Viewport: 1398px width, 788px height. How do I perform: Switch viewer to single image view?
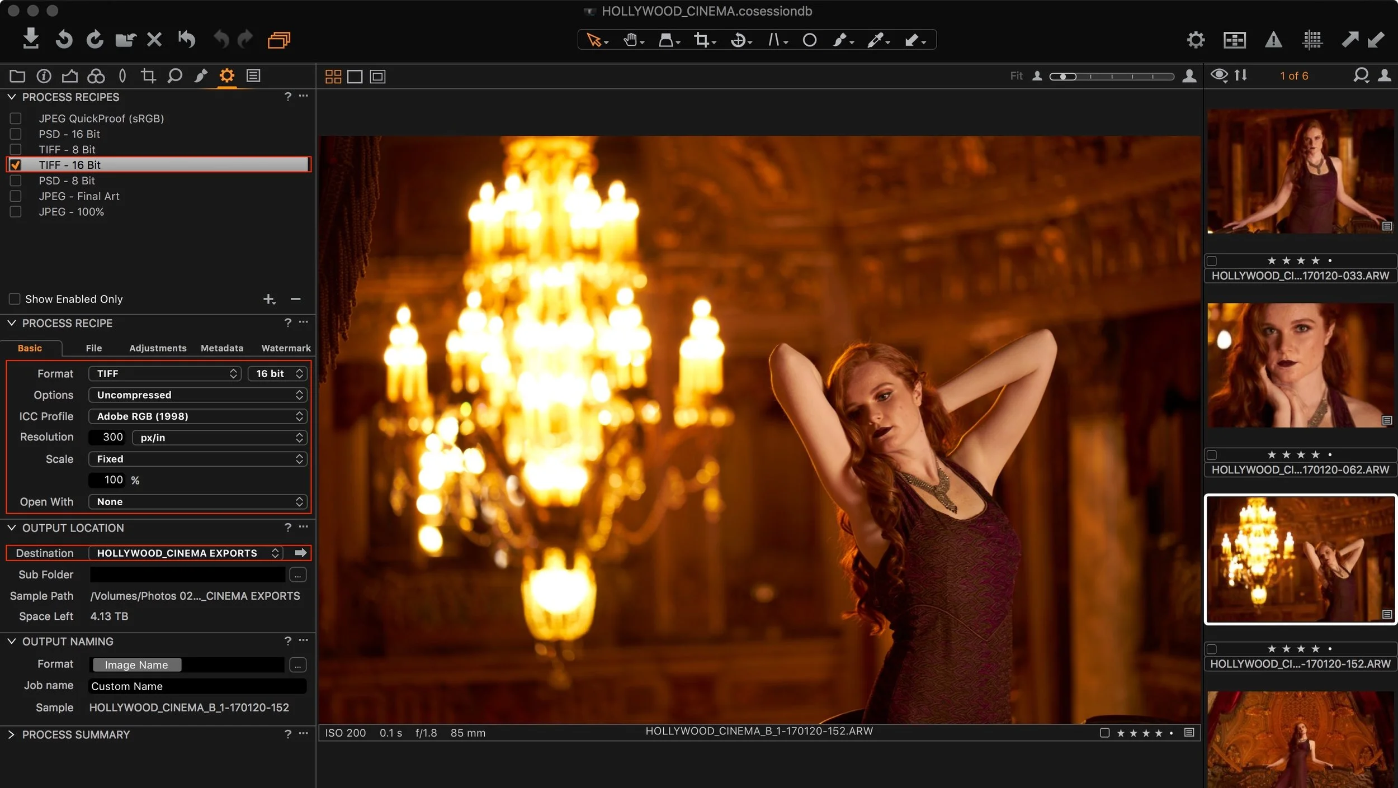pyautogui.click(x=355, y=77)
